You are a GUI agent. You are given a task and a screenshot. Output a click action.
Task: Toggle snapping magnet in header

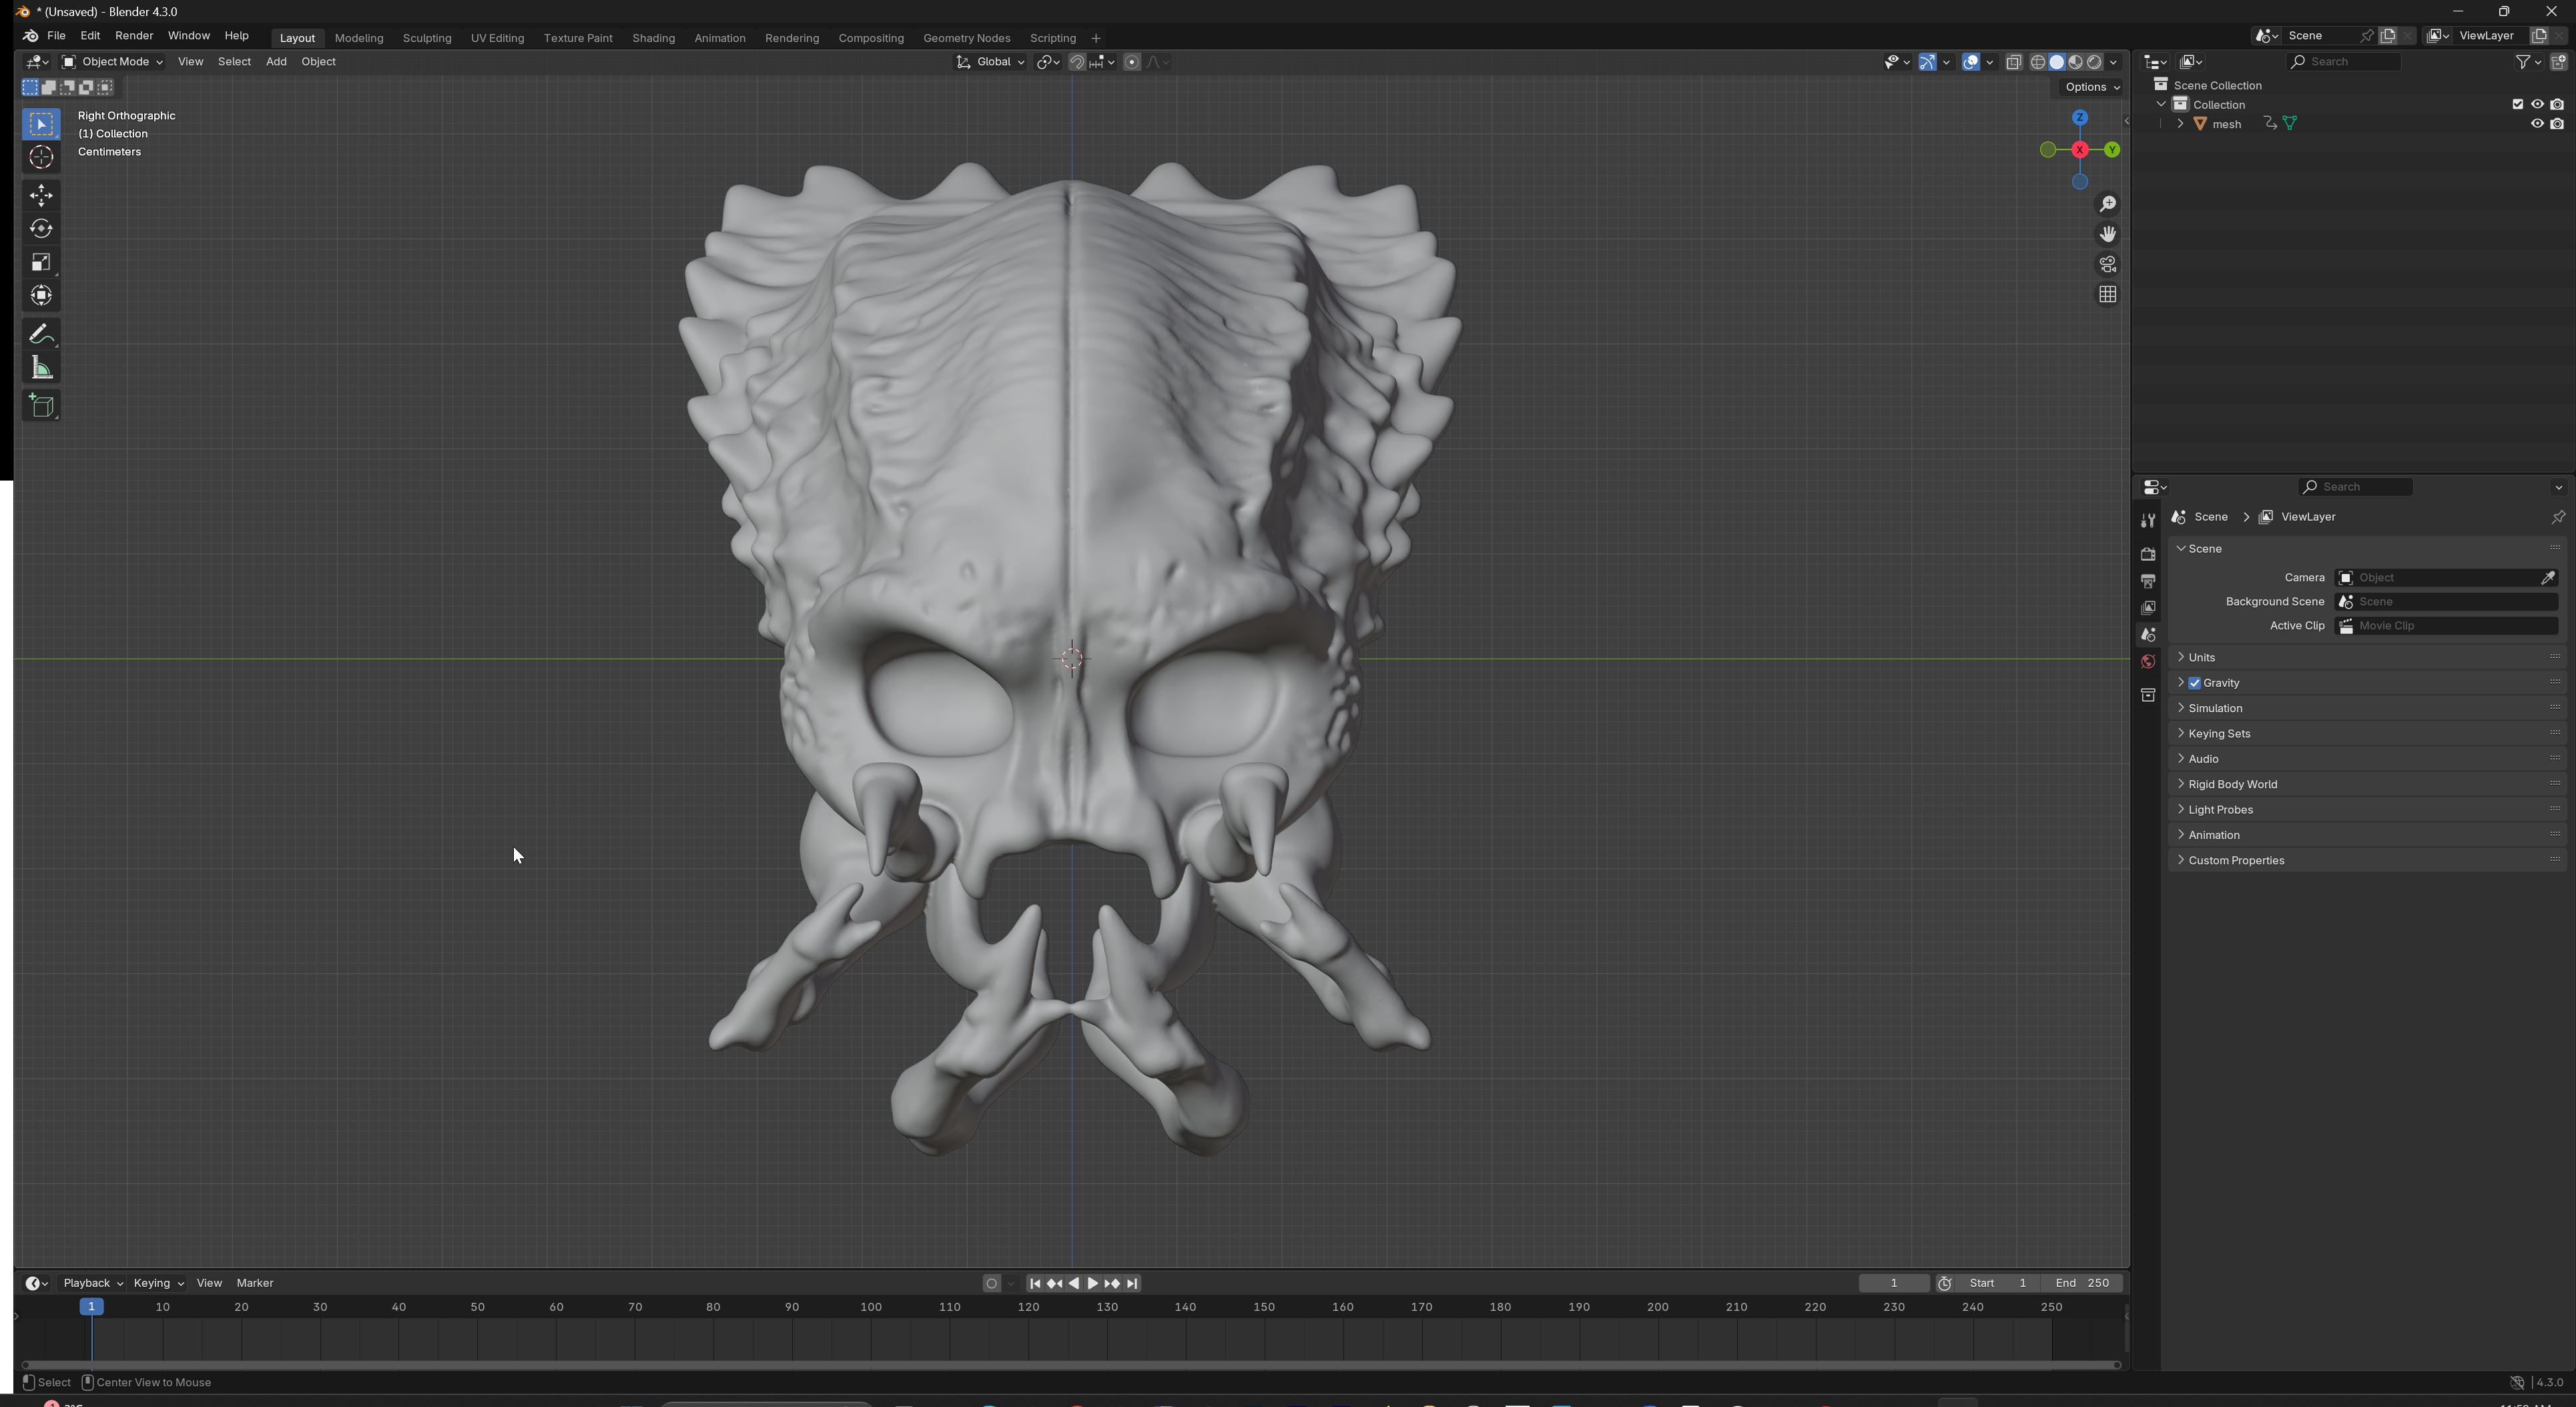tap(1076, 62)
